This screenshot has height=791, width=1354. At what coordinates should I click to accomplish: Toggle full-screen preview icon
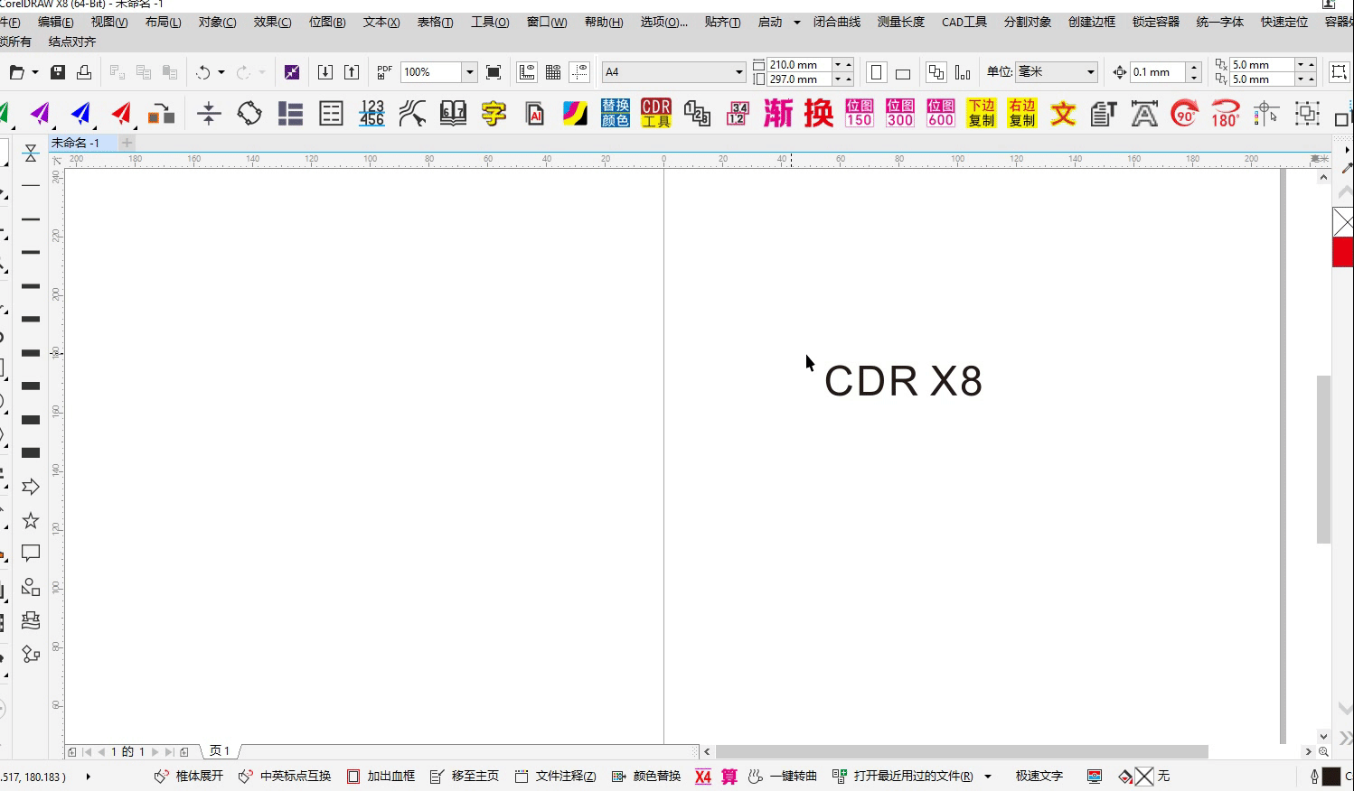(494, 72)
